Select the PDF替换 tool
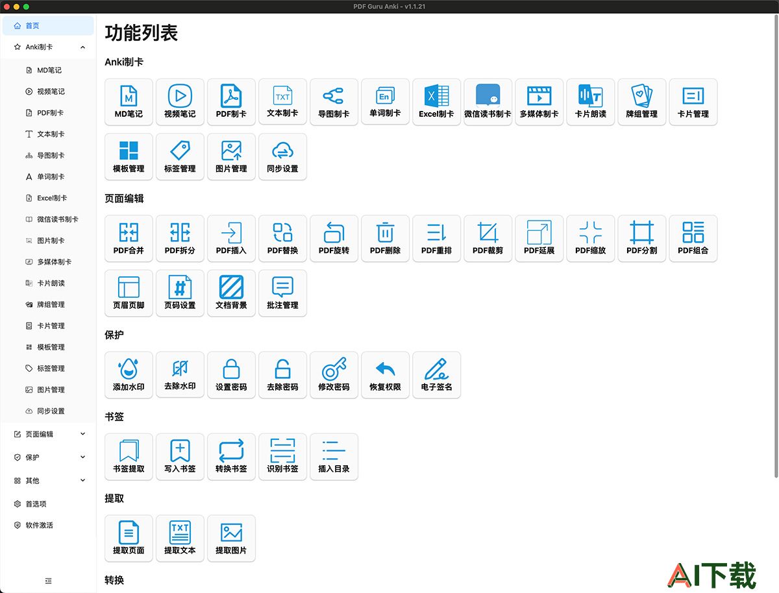779x593 pixels. (282, 238)
